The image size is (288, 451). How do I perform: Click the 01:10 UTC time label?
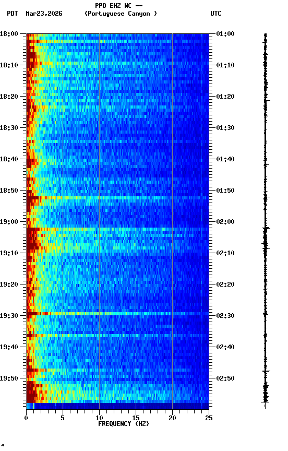pyautogui.click(x=225, y=65)
